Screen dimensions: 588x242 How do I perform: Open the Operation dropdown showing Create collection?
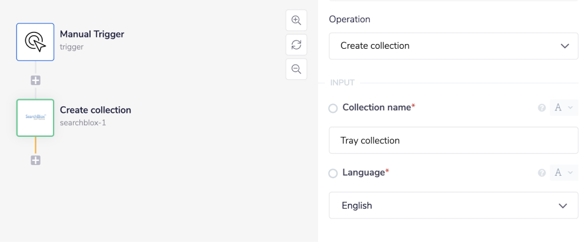click(453, 46)
